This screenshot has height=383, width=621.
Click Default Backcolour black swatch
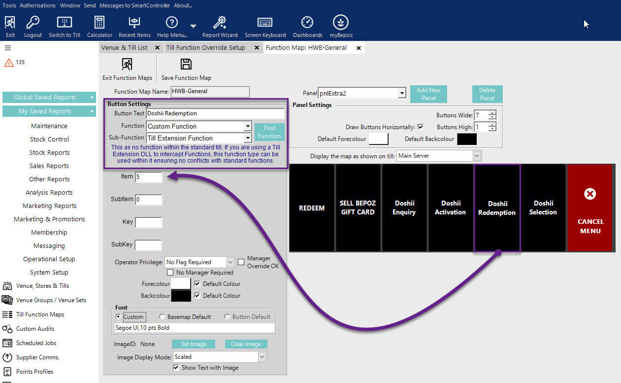point(467,139)
